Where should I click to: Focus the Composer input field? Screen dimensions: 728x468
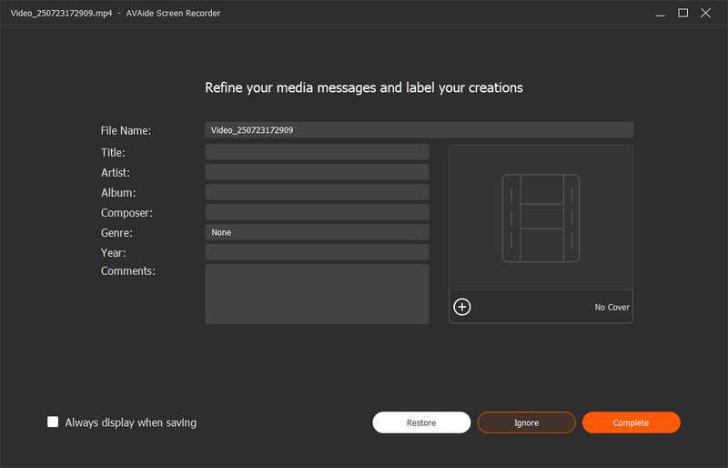(317, 212)
